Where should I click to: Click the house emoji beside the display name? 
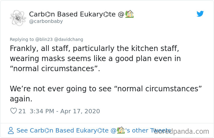[x=129, y=14]
